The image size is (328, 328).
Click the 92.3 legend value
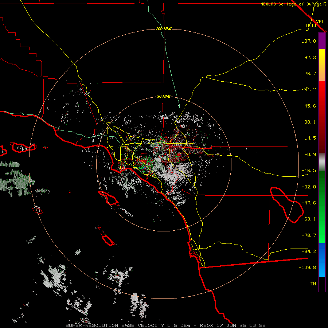(310, 57)
